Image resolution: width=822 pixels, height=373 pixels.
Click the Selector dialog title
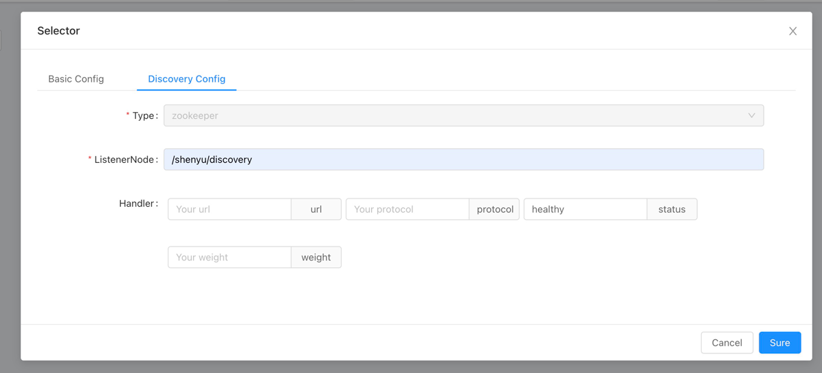click(x=58, y=31)
